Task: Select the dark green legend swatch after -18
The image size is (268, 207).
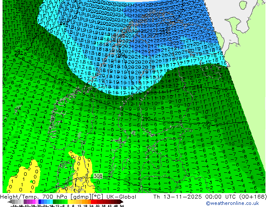Action: pyautogui.click(x=55, y=202)
